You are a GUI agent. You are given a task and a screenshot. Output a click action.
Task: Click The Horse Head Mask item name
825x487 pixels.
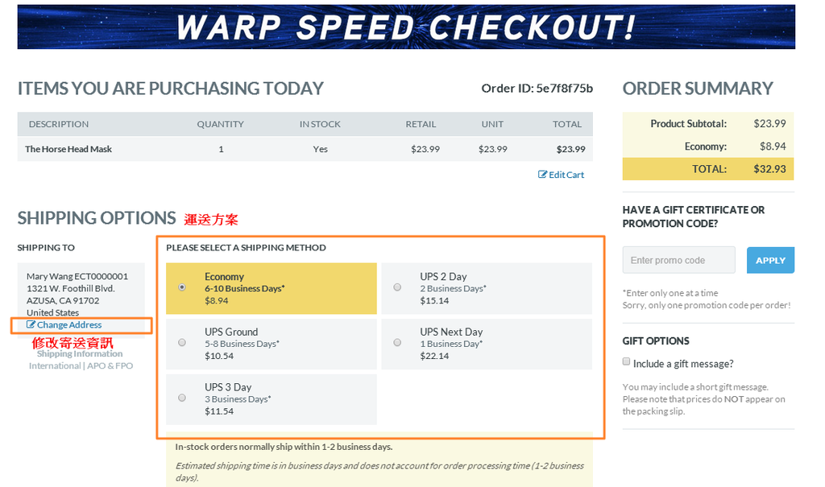pos(68,150)
